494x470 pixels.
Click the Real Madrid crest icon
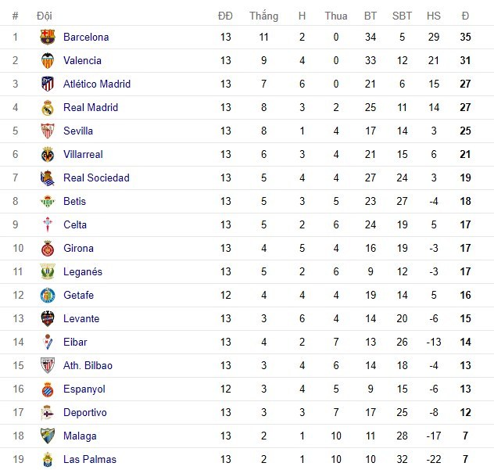(x=47, y=107)
